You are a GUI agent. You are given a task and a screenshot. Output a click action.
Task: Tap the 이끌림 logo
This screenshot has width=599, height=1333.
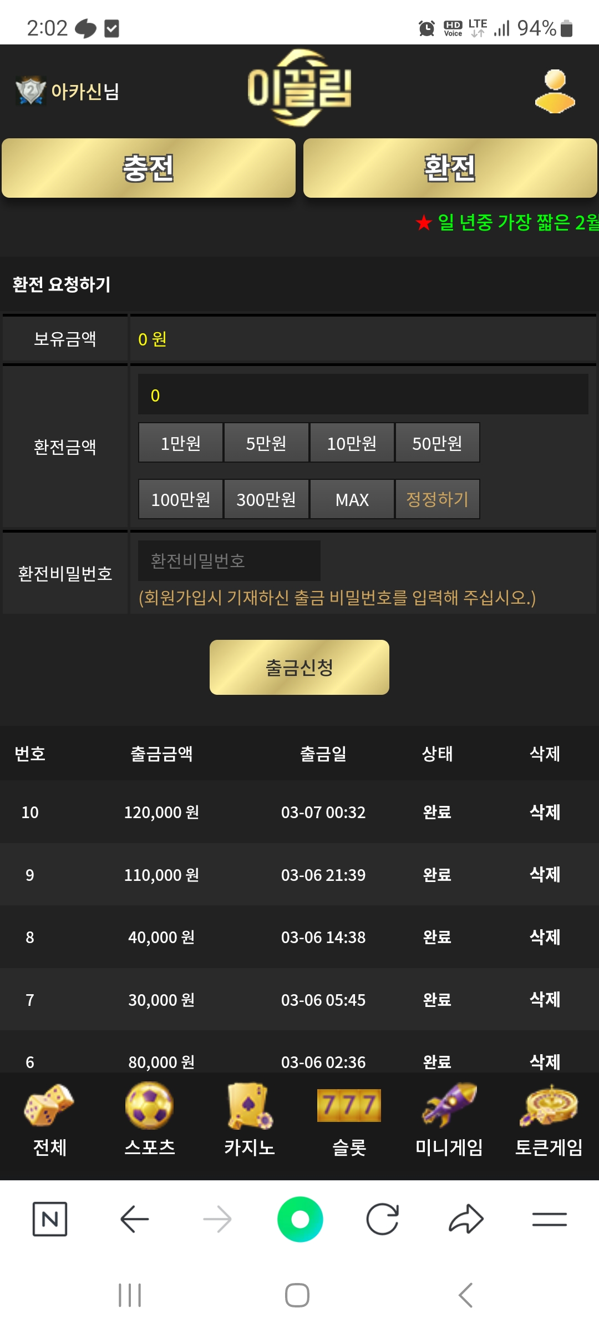click(299, 88)
